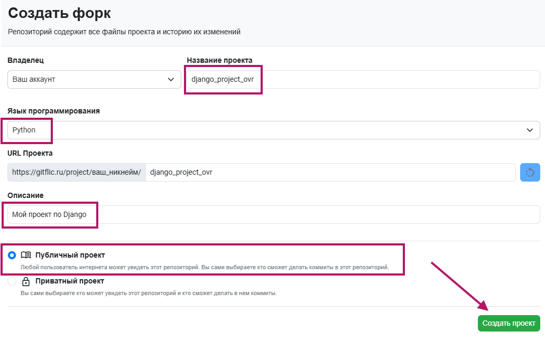Click the public project description about commits
Viewport: 545px width, 341px height.
(x=205, y=267)
